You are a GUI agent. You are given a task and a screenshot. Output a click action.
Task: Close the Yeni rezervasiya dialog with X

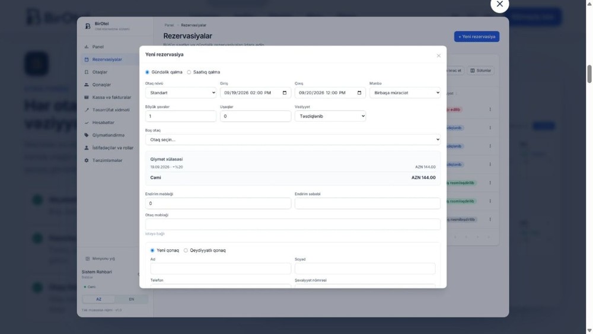(439, 56)
